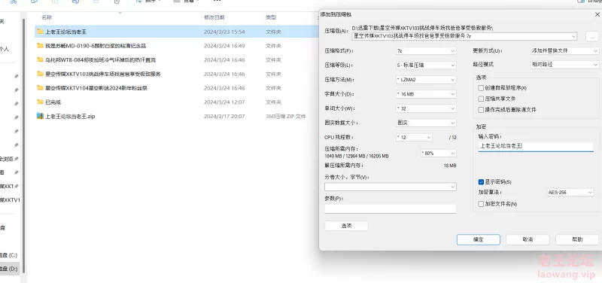Open 压缩方法 dropdown showing LZMA2
602x283 pixels.
(x=426, y=80)
